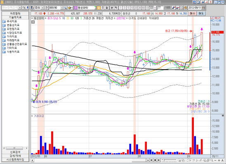The image size is (226, 164).
Task: Select the weekly (주) period button
Action: pyautogui.click(x=103, y=8)
